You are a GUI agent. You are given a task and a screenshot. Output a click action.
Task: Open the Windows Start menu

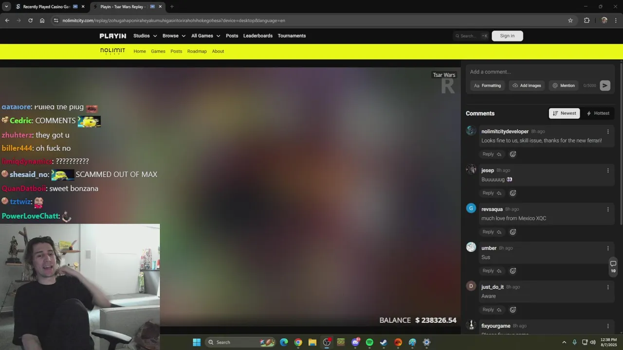(197, 342)
